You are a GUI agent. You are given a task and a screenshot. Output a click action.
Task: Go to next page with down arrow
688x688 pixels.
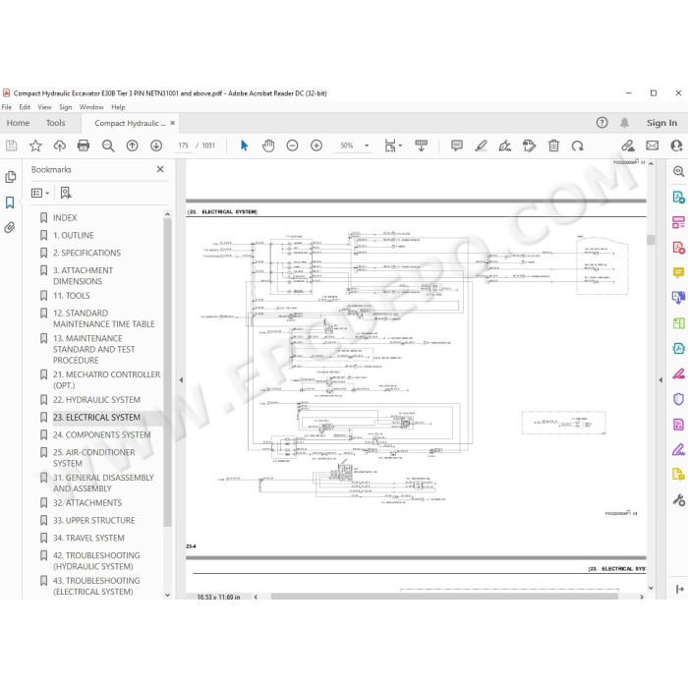click(x=156, y=145)
